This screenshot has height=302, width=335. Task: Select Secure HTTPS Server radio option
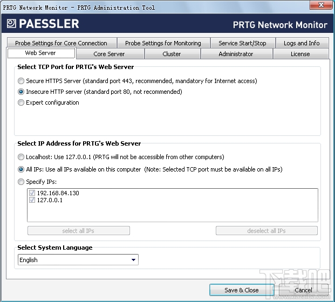pyautogui.click(x=21, y=81)
